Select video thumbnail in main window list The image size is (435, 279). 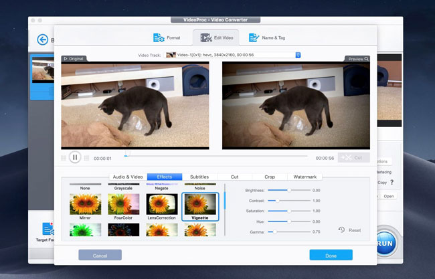42,70
